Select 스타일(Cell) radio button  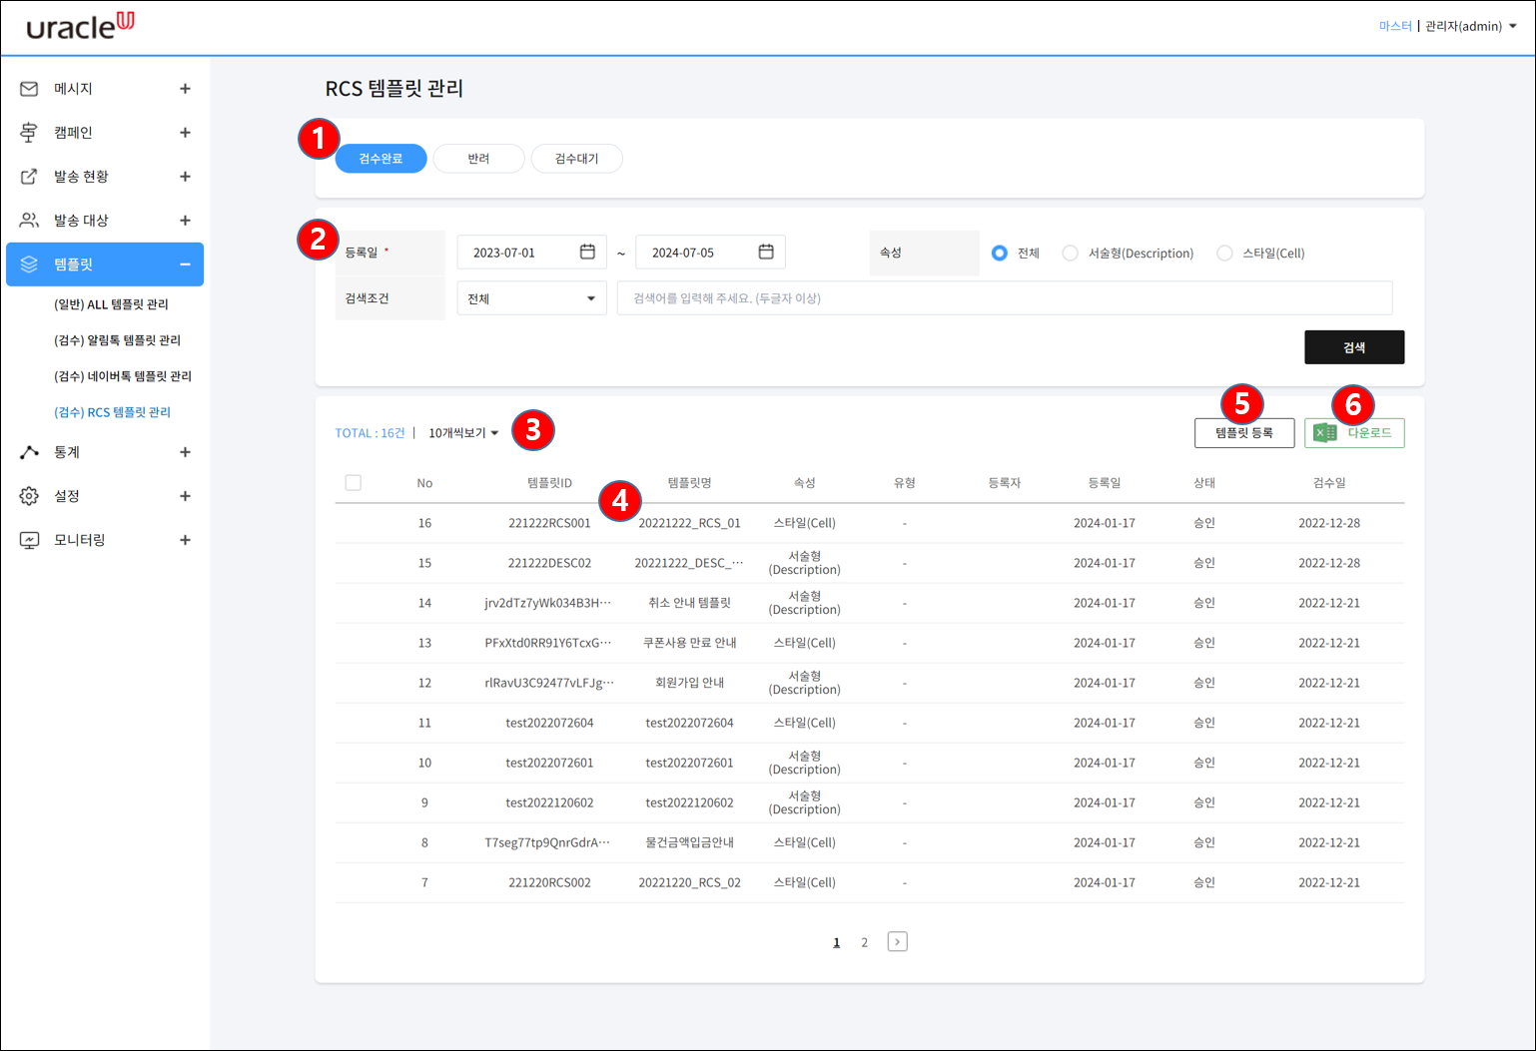coord(1224,254)
